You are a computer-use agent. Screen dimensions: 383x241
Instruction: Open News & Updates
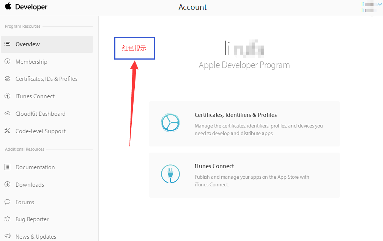36,236
